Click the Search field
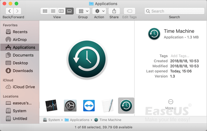This screenshot has height=131, width=207. [x=174, y=11]
